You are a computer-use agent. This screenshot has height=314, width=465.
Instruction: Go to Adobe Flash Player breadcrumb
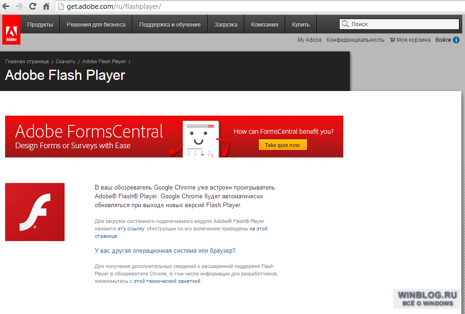tap(104, 61)
